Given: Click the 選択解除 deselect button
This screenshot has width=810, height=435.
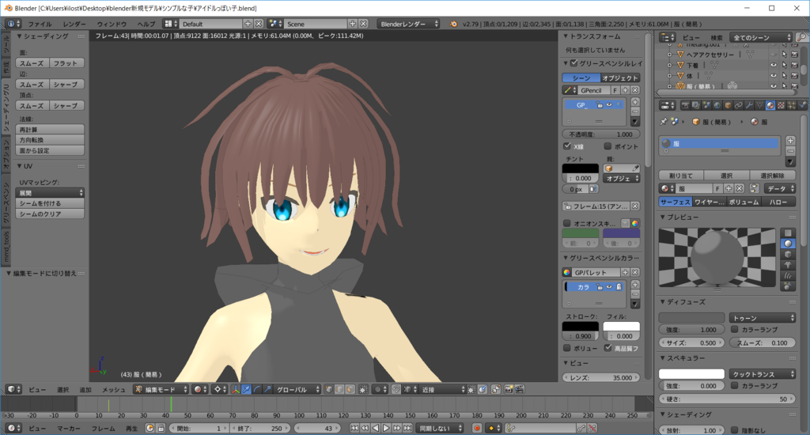Looking at the screenshot, I should click(x=772, y=176).
